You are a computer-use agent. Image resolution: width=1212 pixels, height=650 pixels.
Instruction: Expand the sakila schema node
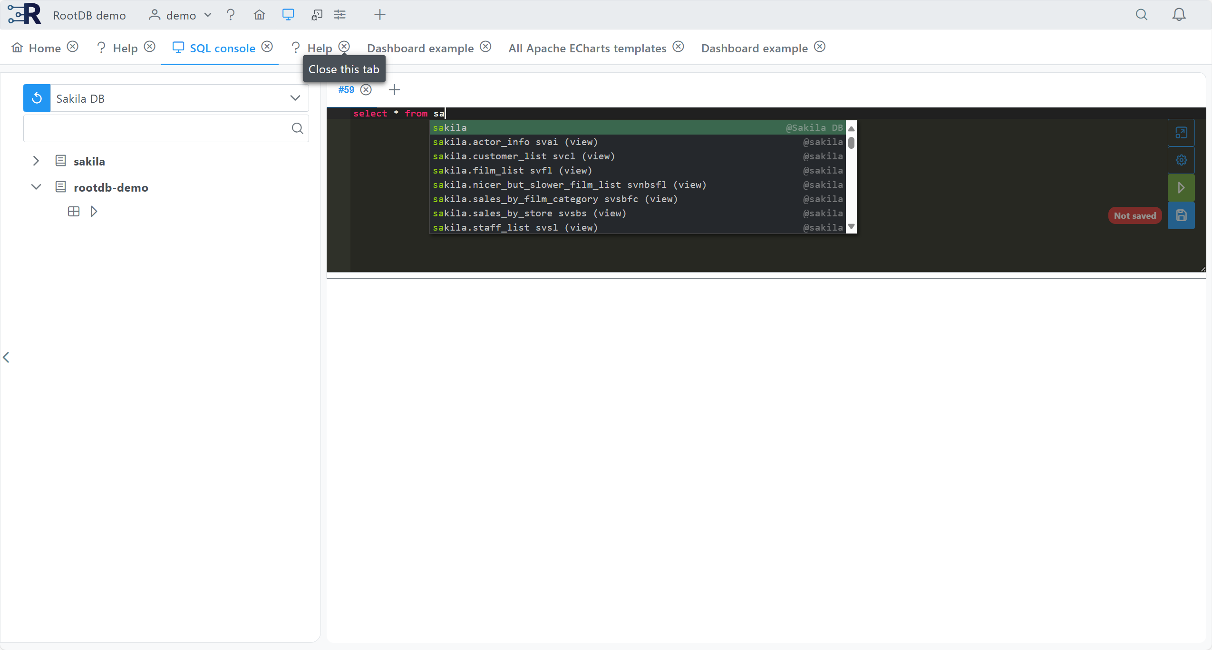tap(36, 161)
